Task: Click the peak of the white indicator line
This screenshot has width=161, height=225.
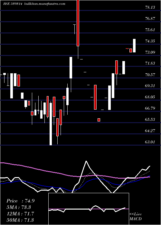Action: [x=86, y=161]
